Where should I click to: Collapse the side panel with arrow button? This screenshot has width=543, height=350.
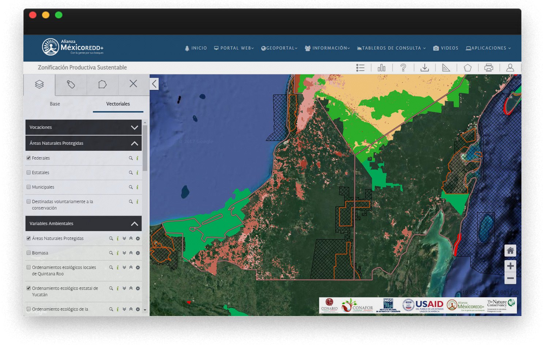coord(154,84)
